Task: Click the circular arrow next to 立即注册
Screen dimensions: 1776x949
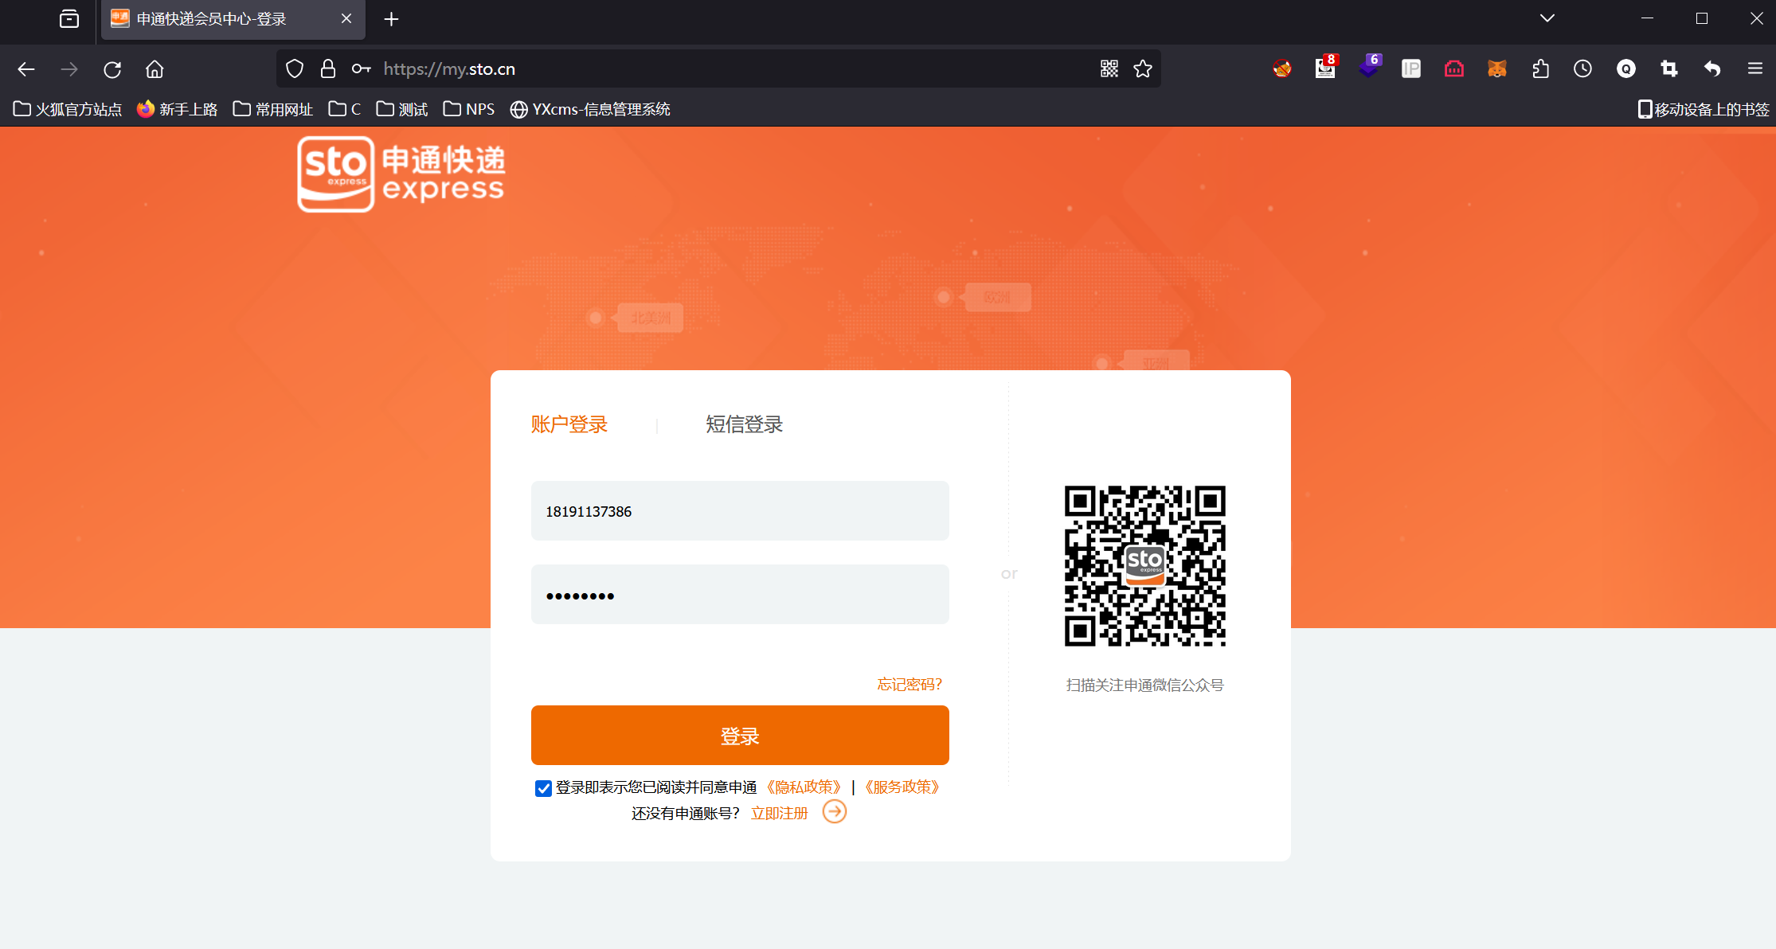Action: tap(835, 812)
